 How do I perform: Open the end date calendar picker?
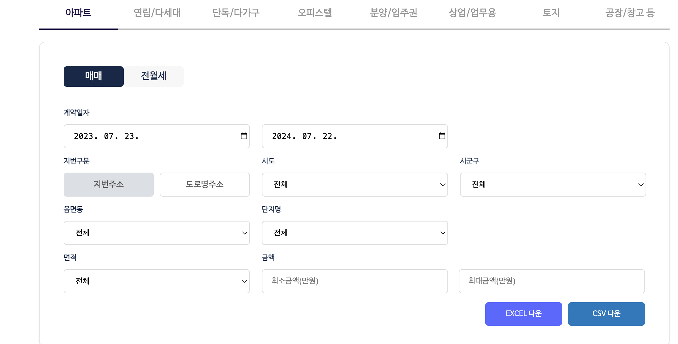click(442, 136)
